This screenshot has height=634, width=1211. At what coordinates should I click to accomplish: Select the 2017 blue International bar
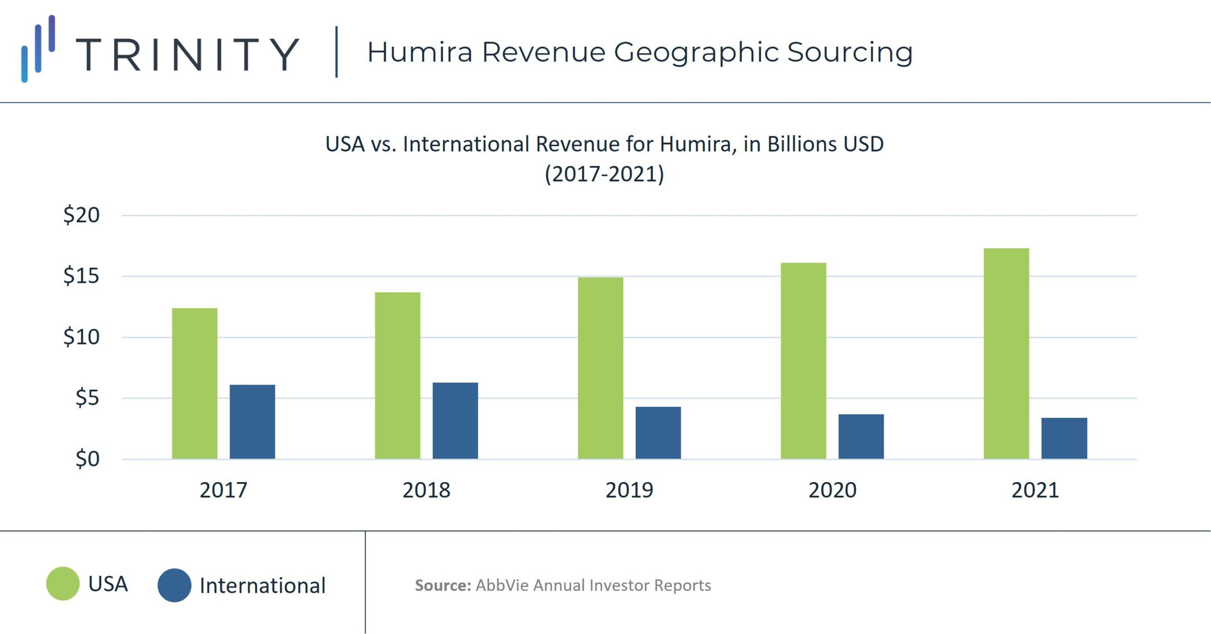click(252, 422)
